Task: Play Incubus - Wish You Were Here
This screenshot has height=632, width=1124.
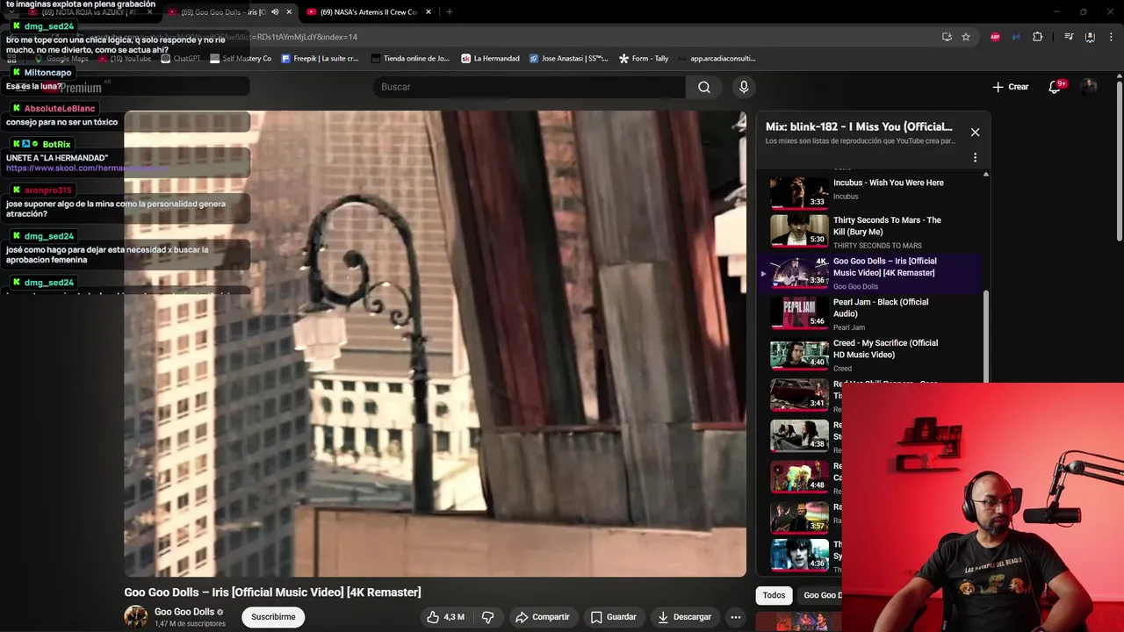Action: (x=888, y=183)
